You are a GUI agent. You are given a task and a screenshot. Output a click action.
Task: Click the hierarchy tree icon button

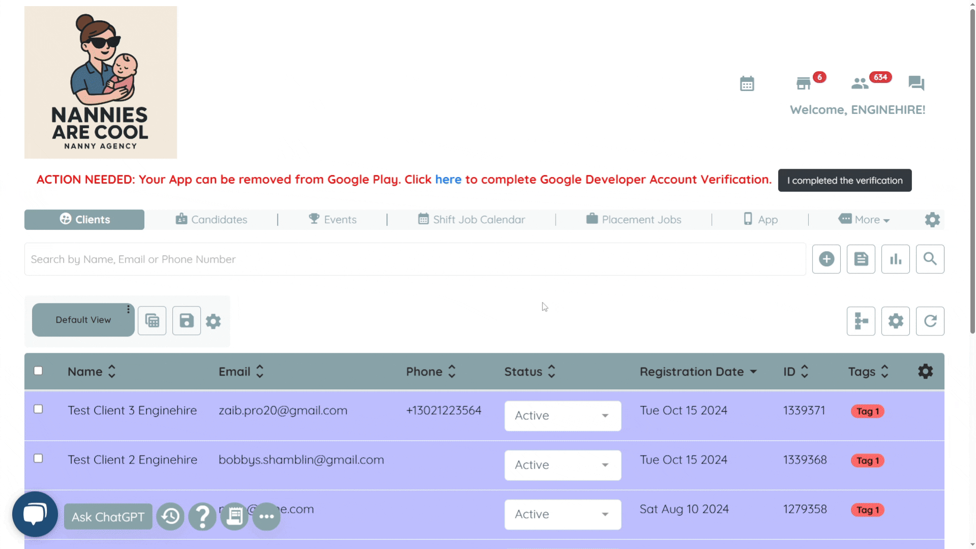point(861,321)
